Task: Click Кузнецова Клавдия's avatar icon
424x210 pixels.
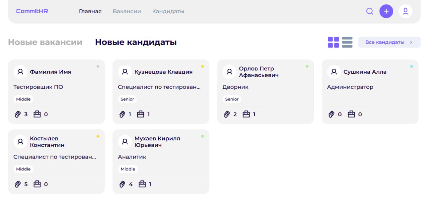Action: coord(125,72)
